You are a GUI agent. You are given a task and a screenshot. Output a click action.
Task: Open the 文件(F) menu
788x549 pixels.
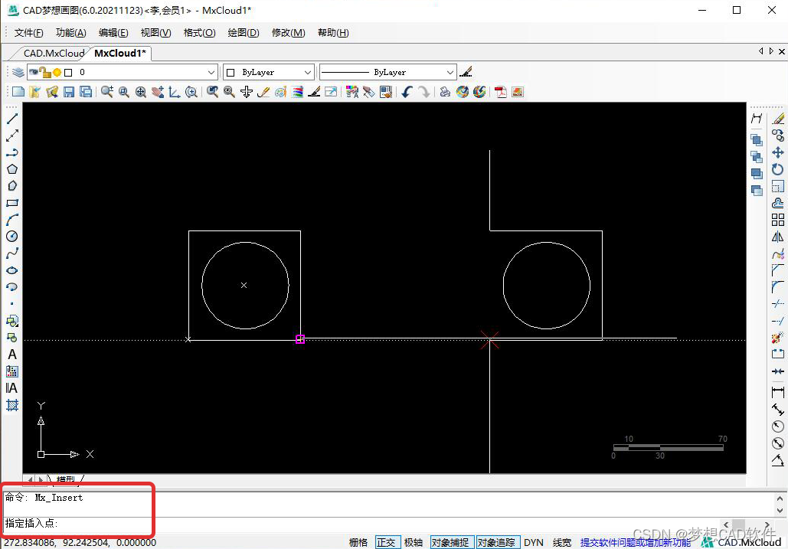(28, 33)
